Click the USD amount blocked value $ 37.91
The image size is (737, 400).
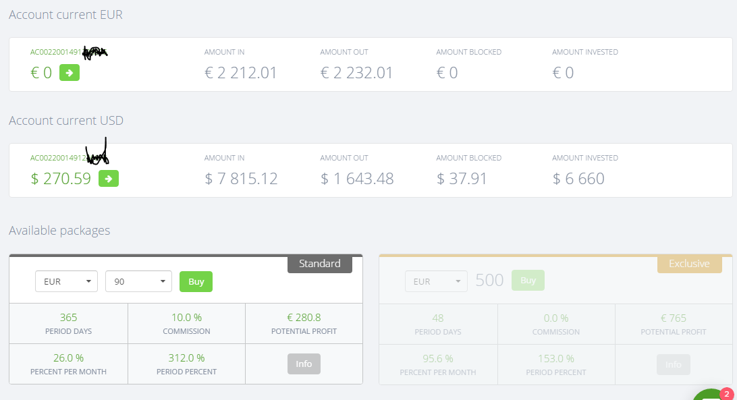tap(462, 179)
